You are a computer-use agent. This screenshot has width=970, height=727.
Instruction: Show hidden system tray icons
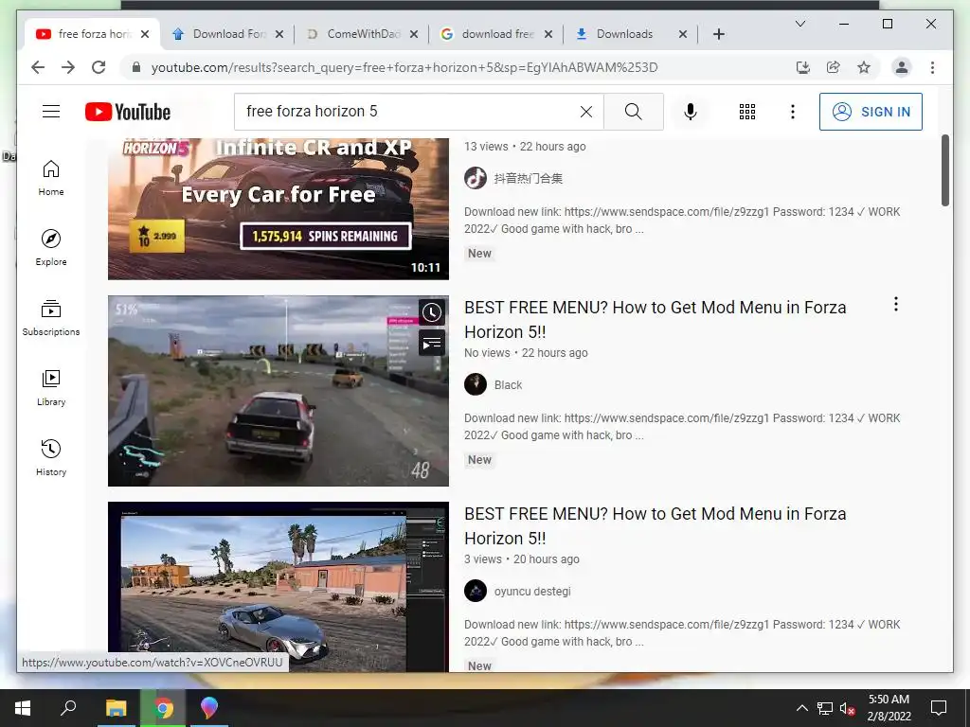[801, 708]
